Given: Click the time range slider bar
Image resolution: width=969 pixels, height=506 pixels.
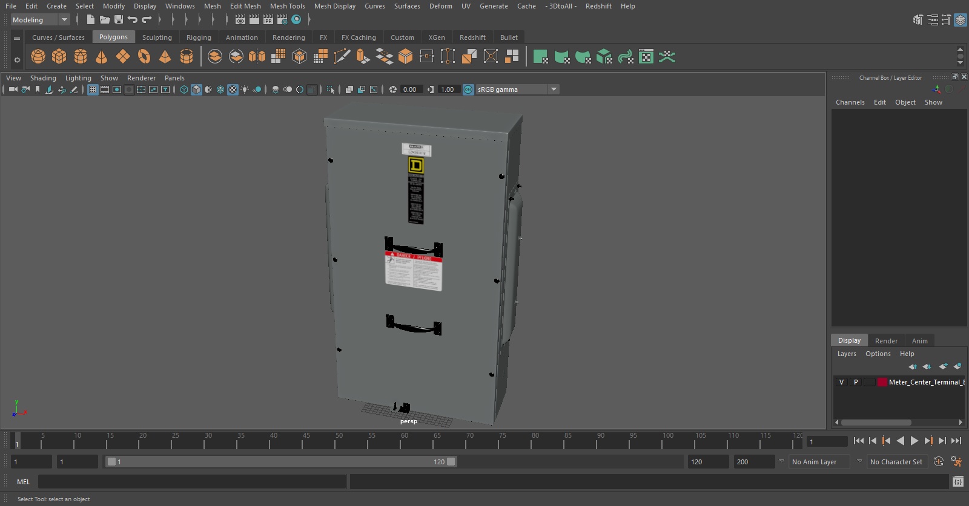Looking at the screenshot, I should (x=282, y=462).
